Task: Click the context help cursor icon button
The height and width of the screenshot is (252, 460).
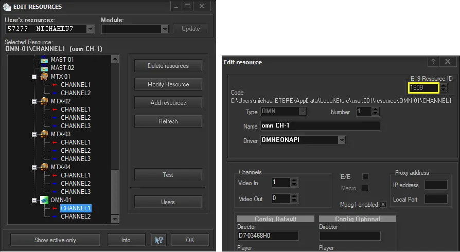Action: 158,240
